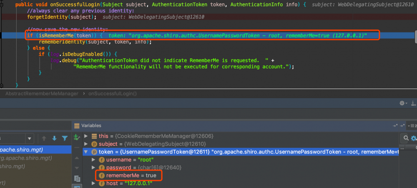
Task: Remove watch with the minus icon
Action: click(x=77, y=148)
